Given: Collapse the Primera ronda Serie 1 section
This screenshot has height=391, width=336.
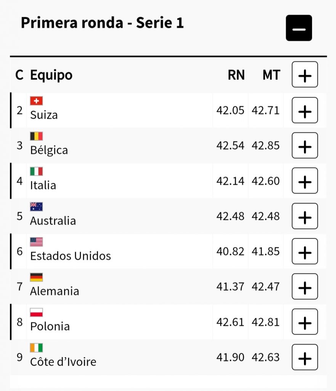Looking at the screenshot, I should (299, 28).
